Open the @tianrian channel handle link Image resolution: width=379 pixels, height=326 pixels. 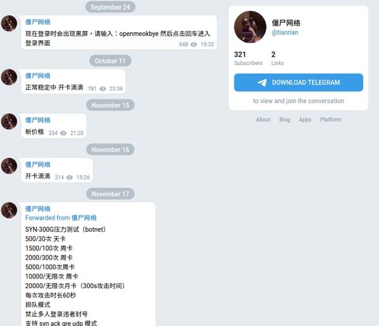tap(285, 32)
